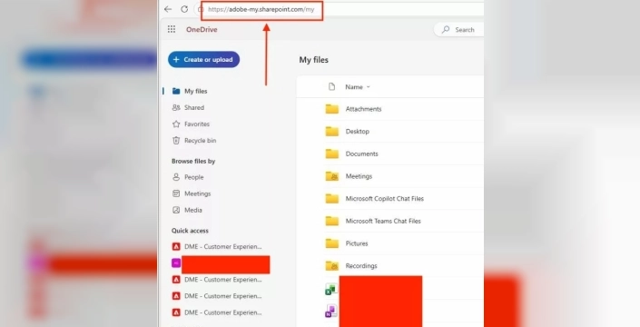Open the OneDrive home link

(202, 29)
